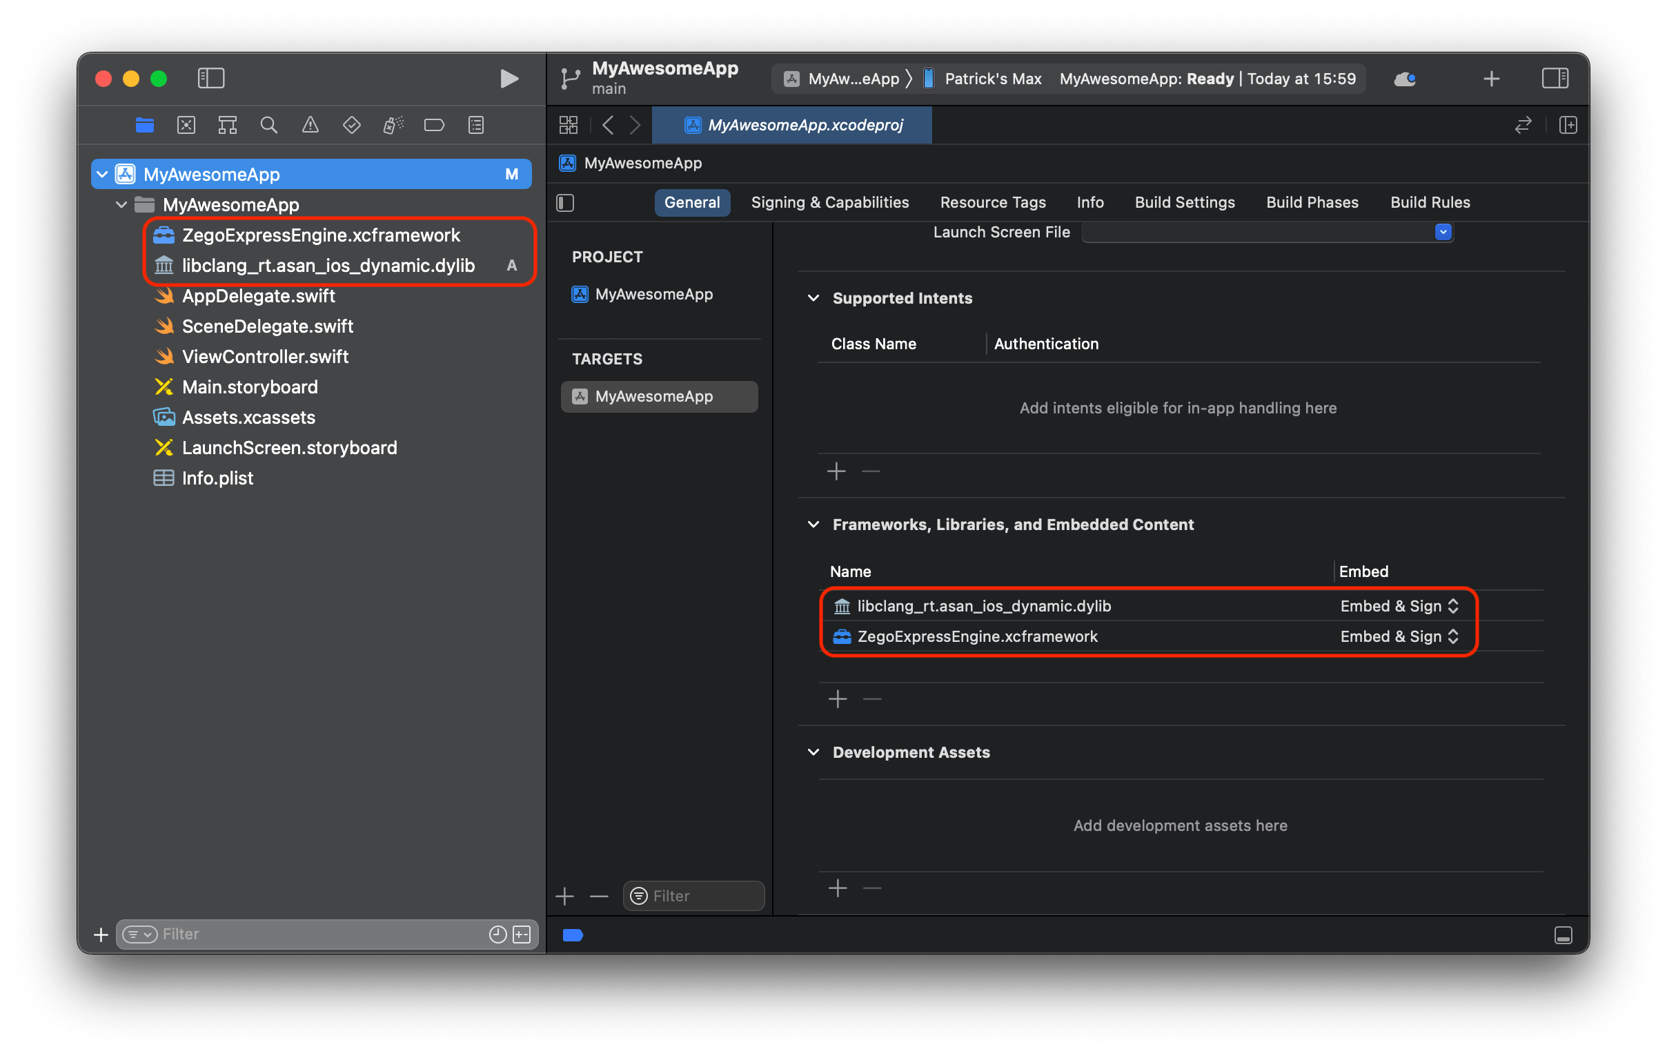Viewport: 1667px width, 1056px height.
Task: Show only recent files clock filter
Action: point(497,935)
